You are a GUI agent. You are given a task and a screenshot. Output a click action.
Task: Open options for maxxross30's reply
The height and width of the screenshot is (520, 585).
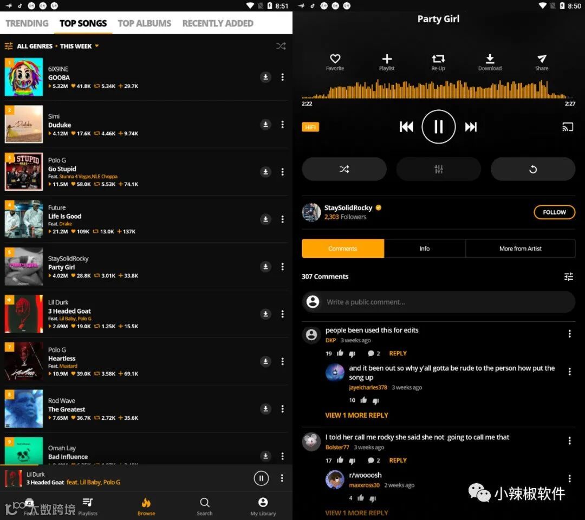569,478
